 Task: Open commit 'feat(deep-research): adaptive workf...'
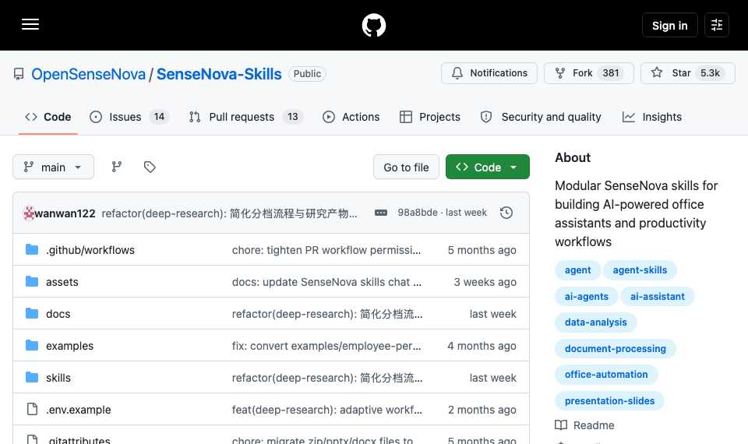click(326, 410)
